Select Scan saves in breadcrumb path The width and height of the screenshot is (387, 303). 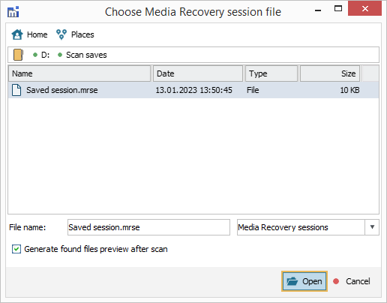pyautogui.click(x=86, y=55)
